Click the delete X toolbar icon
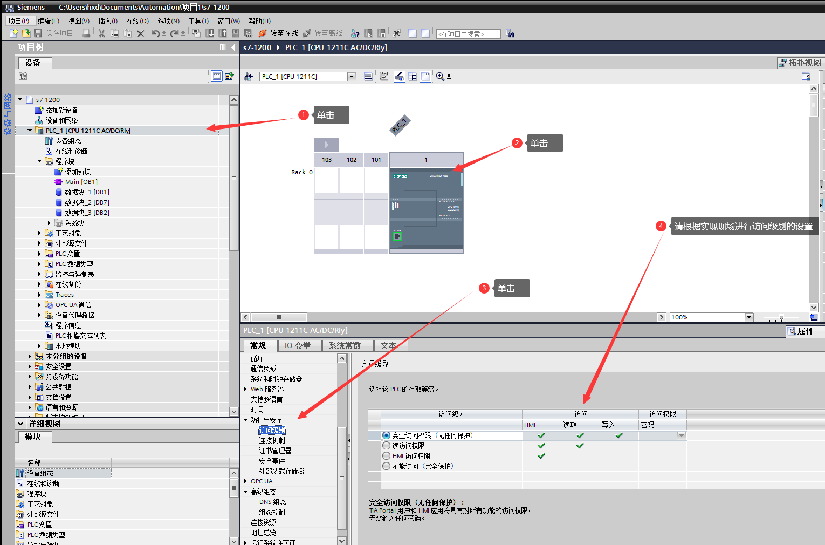Viewport: 825px width, 545px height. point(141,33)
